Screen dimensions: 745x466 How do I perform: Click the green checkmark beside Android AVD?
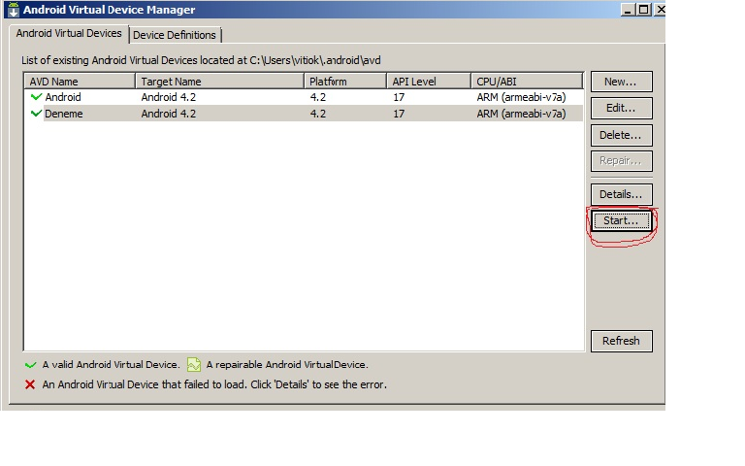36,97
